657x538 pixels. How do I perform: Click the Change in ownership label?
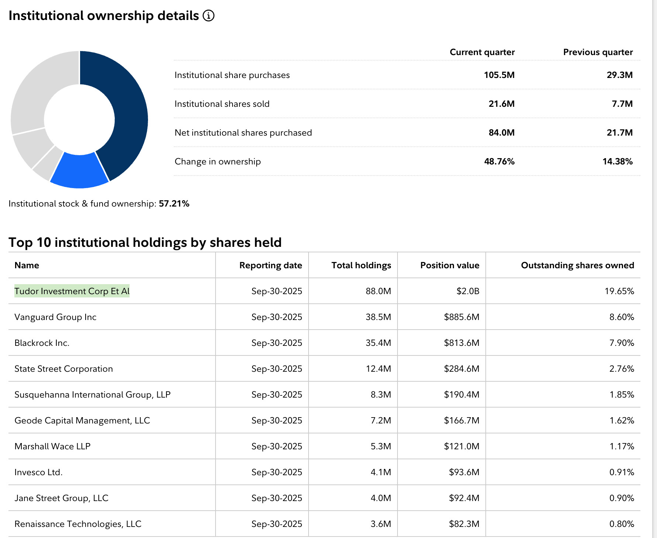pos(218,161)
